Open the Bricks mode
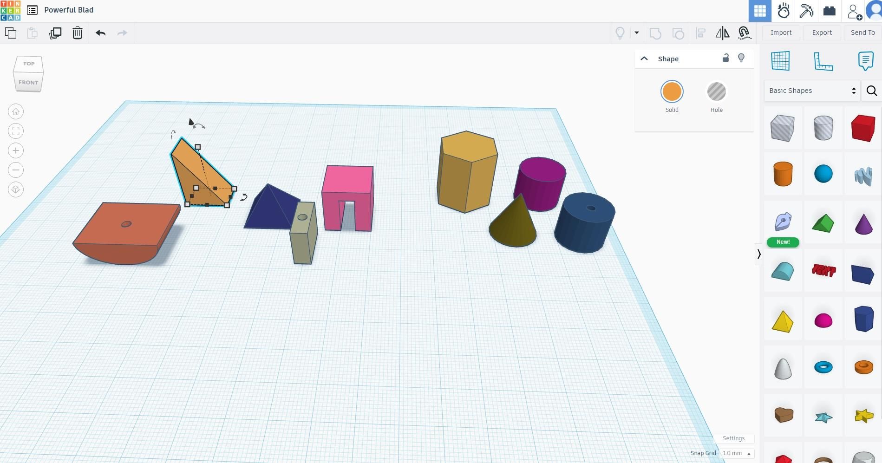 [830, 11]
